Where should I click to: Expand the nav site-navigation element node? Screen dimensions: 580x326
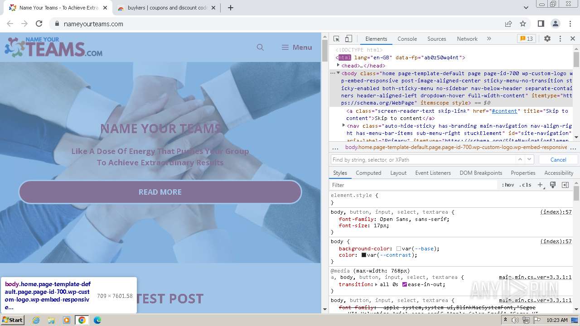coord(343,125)
